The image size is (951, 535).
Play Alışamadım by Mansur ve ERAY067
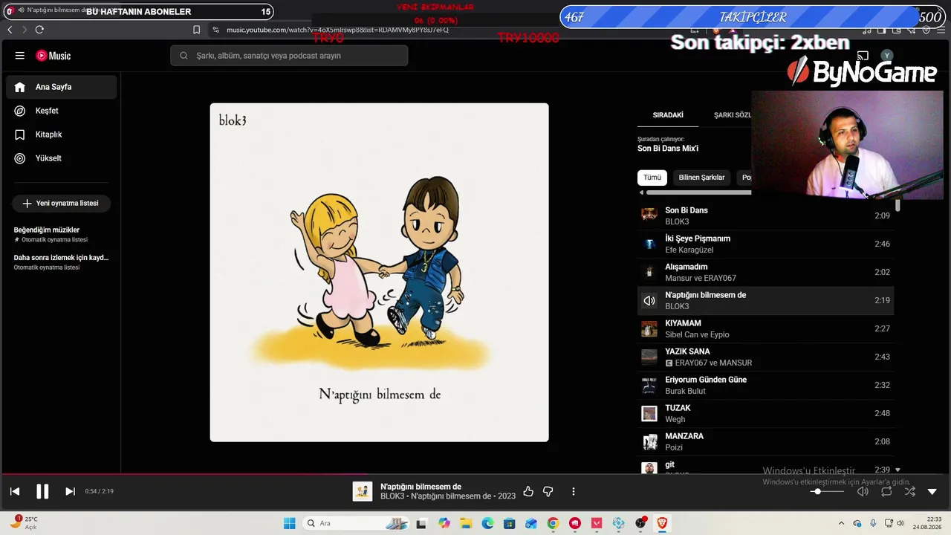(765, 272)
